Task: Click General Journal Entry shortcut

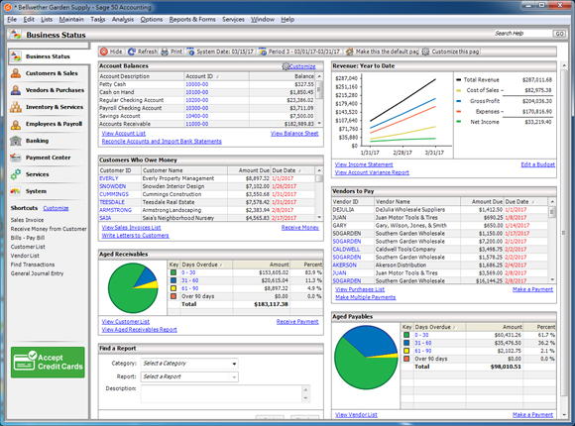Action: [37, 273]
